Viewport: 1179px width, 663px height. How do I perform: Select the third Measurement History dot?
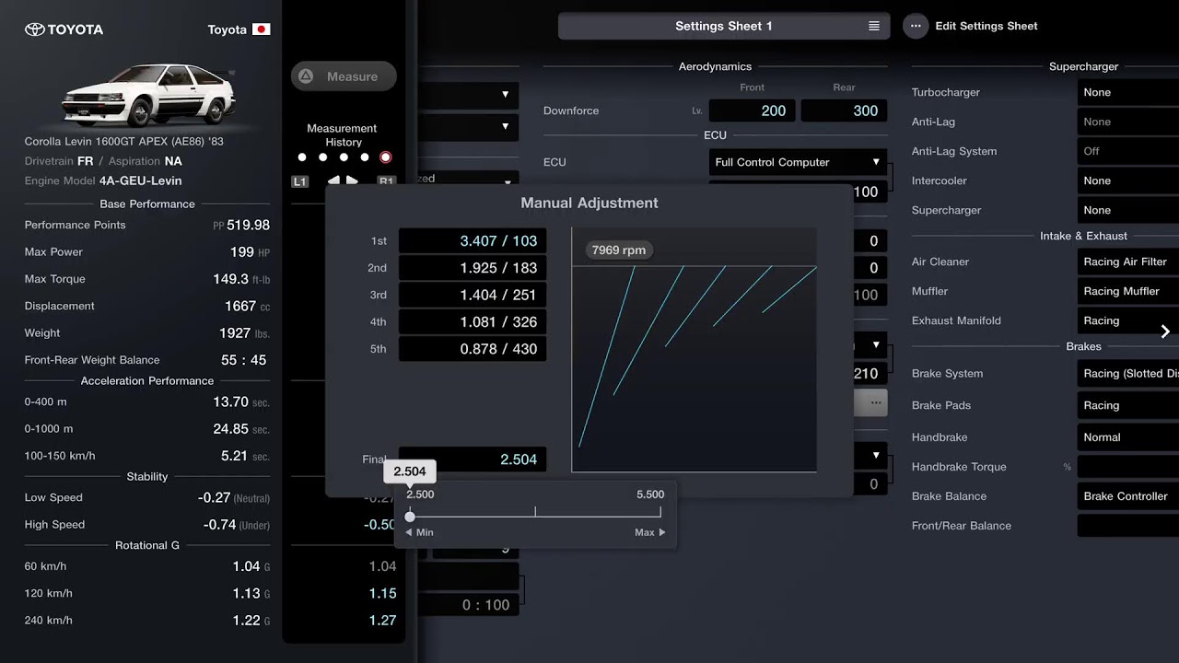coord(344,157)
